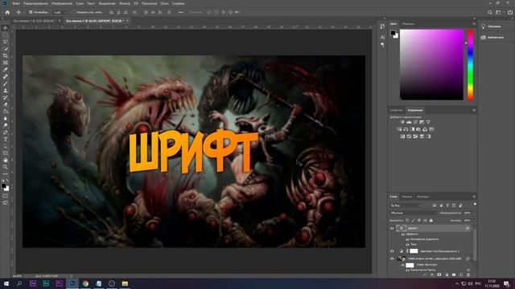Viewport: 515px width, 289px height.
Task: Collapse effects list on ШРИФТ layer
Action: 472,228
